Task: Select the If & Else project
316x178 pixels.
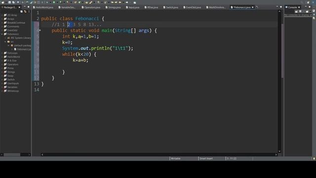Action: point(12,61)
